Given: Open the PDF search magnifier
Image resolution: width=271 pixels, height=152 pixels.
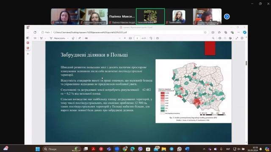Looking at the screenshot, I should click(213, 38).
